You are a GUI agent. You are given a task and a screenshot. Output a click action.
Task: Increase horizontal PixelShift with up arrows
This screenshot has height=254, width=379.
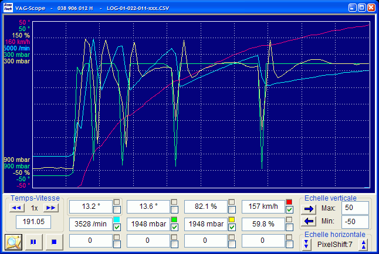click(363, 244)
